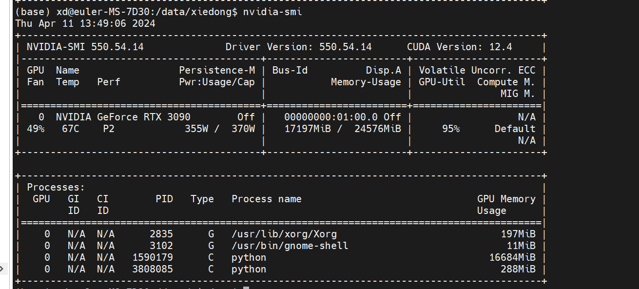Click the NVIDIA-SMI 550.54.14 version text
This screenshot has height=289, width=639.
(85, 47)
